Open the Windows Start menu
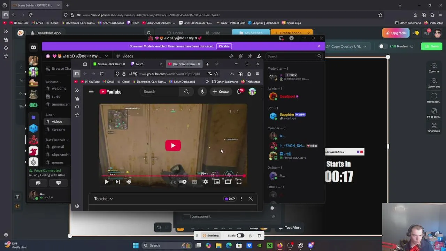 point(136,245)
